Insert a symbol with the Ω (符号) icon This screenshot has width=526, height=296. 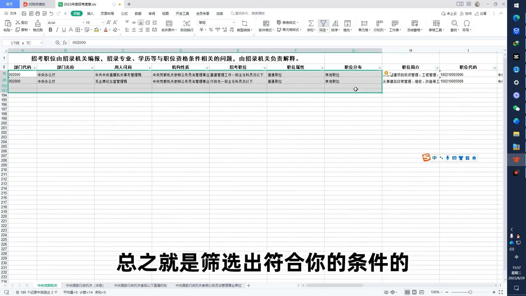click(x=466, y=23)
